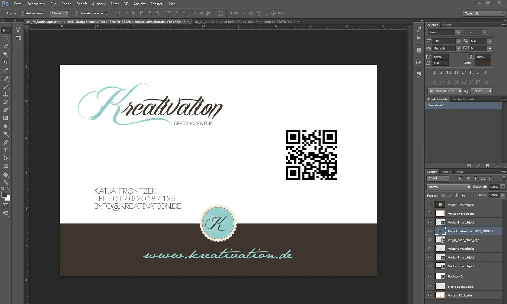Show the Vorlage Vorderseite layer
Viewport: 507px width, 304px height.
click(429, 213)
